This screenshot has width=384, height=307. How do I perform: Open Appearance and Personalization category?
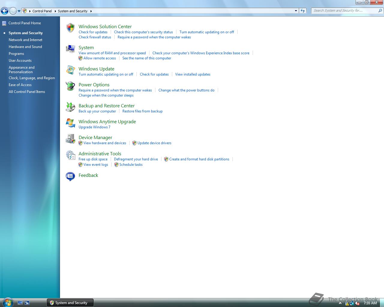coord(22,70)
